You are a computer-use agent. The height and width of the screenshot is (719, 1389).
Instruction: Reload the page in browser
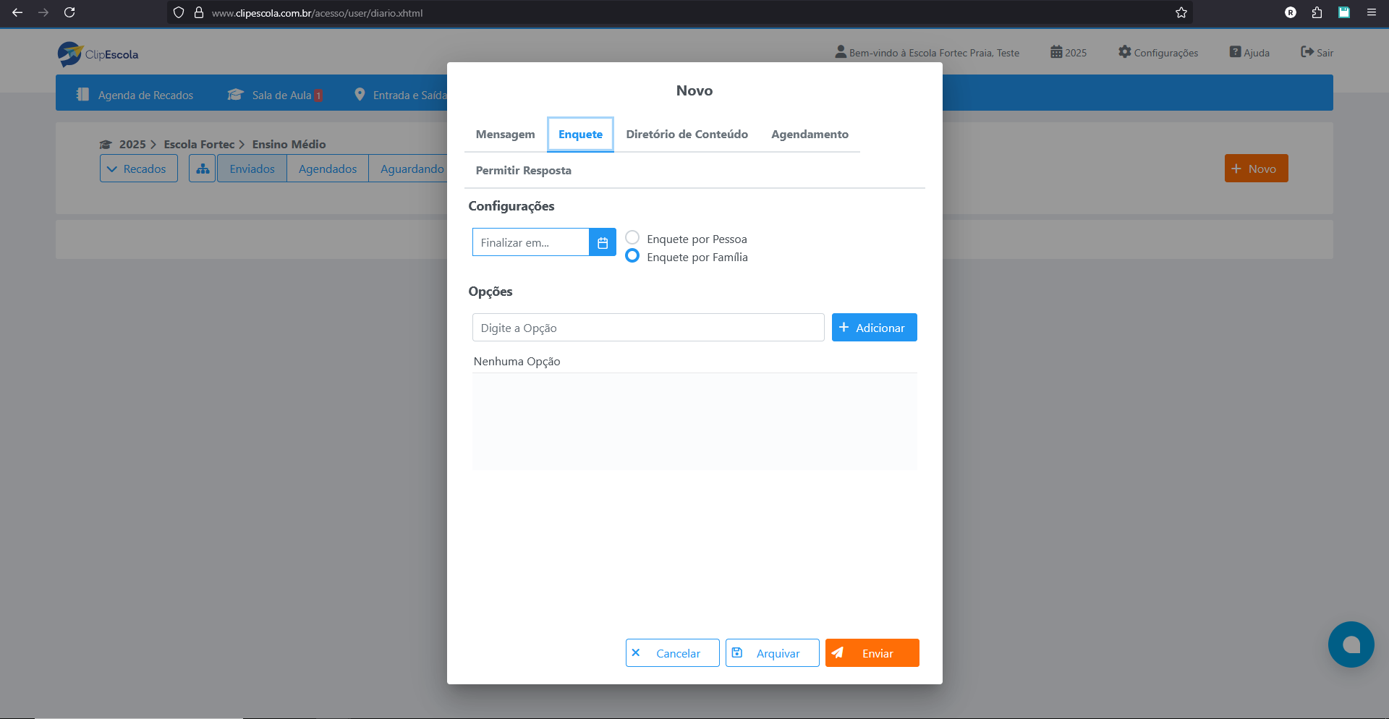[x=69, y=12]
